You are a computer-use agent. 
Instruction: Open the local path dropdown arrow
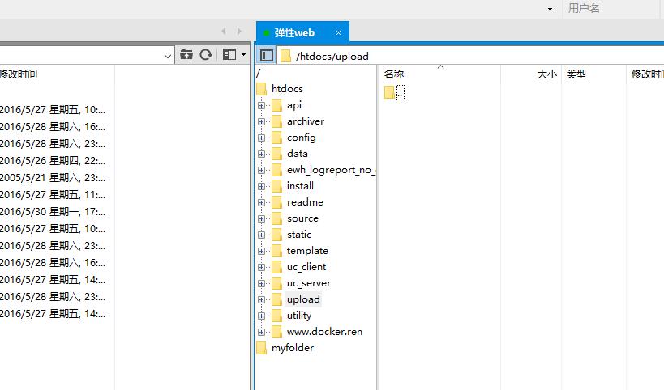point(168,55)
